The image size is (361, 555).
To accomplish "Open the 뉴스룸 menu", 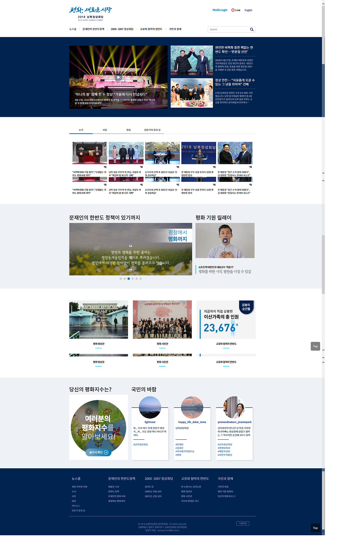I will tap(73, 29).
